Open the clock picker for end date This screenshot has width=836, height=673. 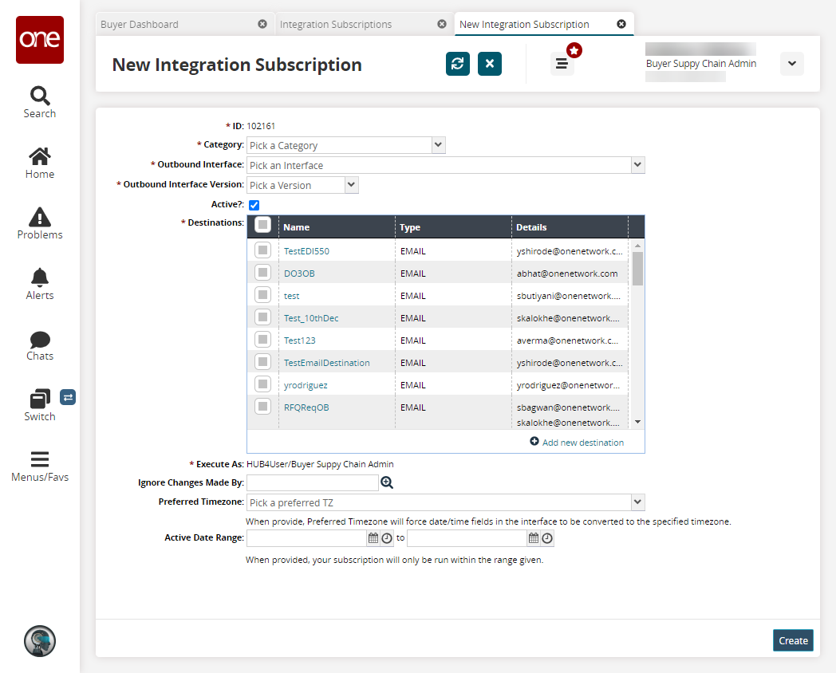(x=547, y=538)
